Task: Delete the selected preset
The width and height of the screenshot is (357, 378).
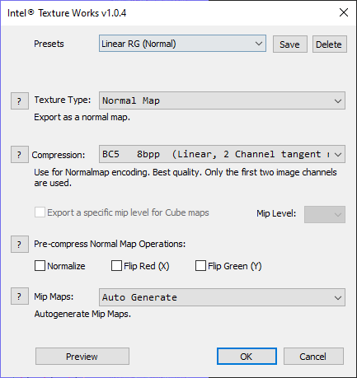Action: point(330,44)
